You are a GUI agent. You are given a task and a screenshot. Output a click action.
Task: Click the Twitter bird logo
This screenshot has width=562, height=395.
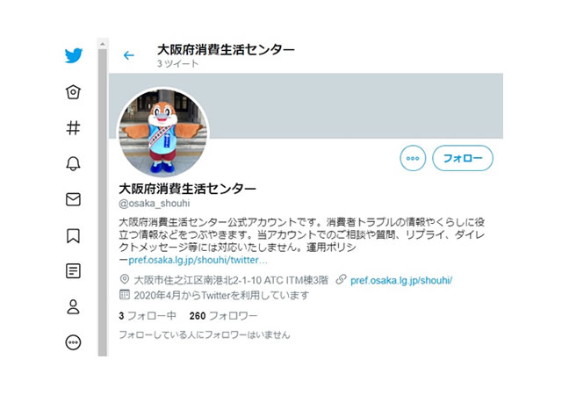74,55
